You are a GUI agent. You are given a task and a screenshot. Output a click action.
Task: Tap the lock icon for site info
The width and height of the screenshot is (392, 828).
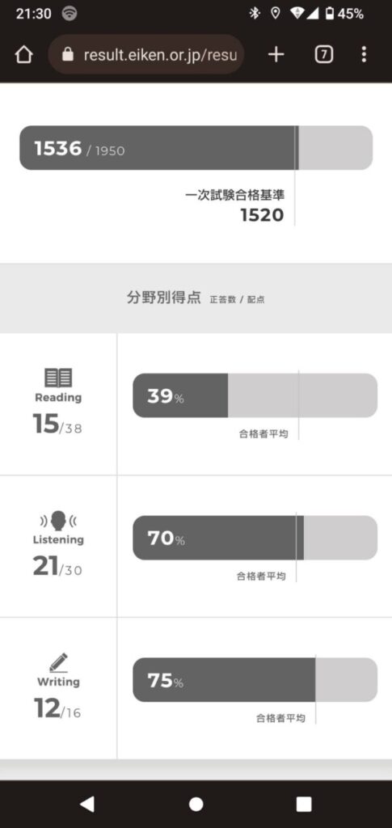(68, 54)
